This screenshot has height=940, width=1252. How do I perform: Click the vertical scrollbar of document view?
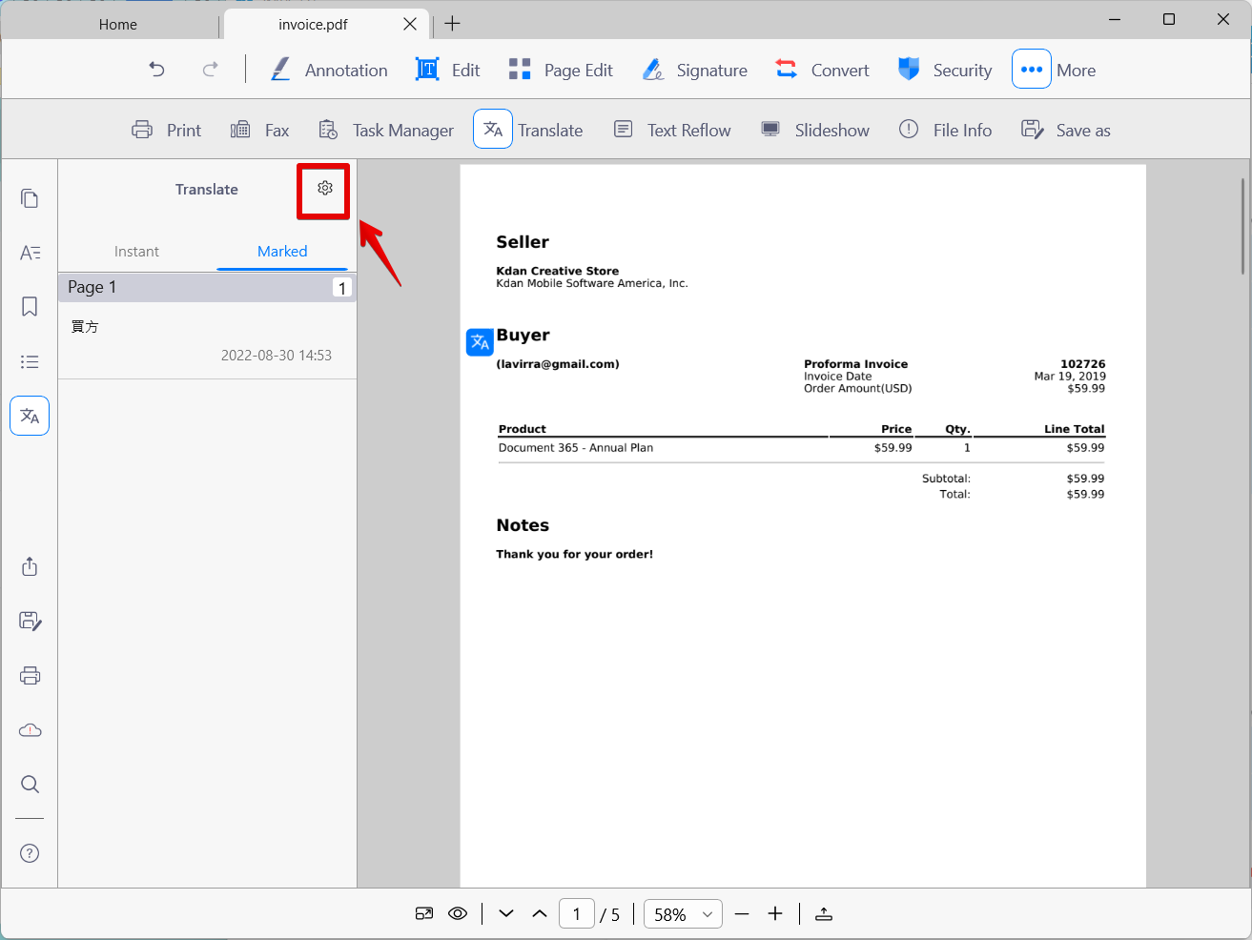1243,226
